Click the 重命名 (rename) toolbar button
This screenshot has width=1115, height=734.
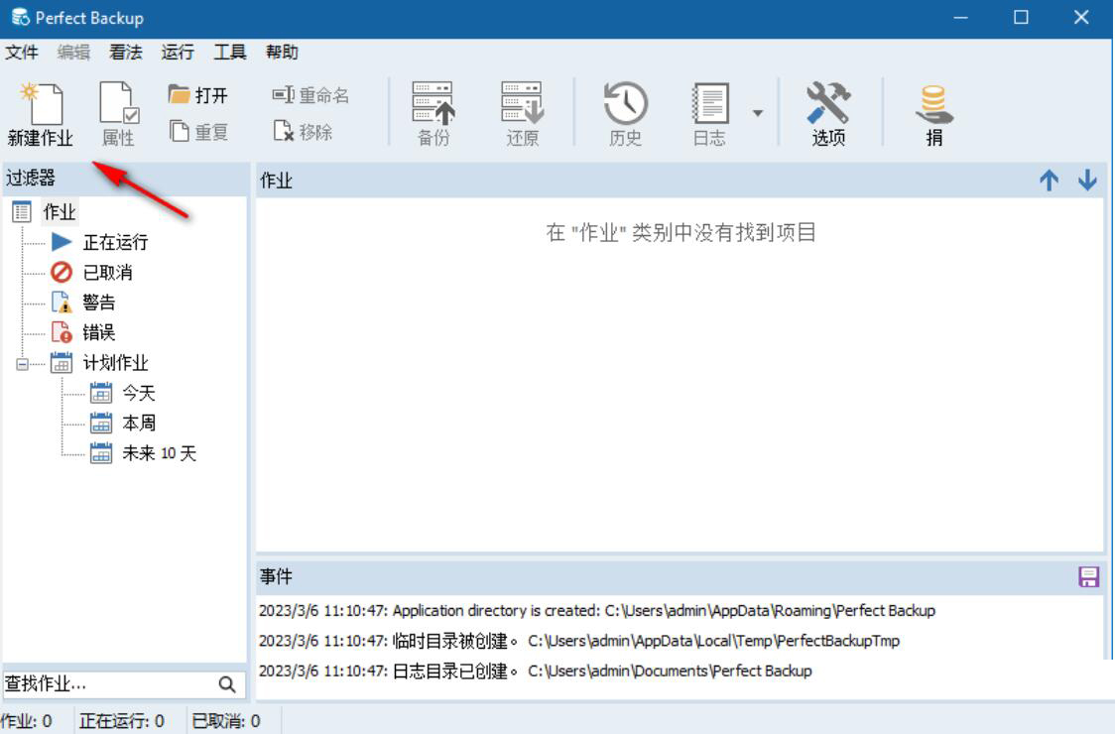pyautogui.click(x=310, y=94)
